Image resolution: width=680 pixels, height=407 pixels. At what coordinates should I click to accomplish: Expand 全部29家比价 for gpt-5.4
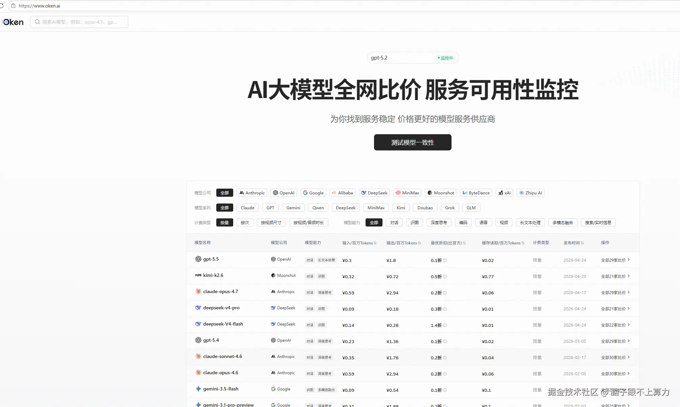[615, 341]
